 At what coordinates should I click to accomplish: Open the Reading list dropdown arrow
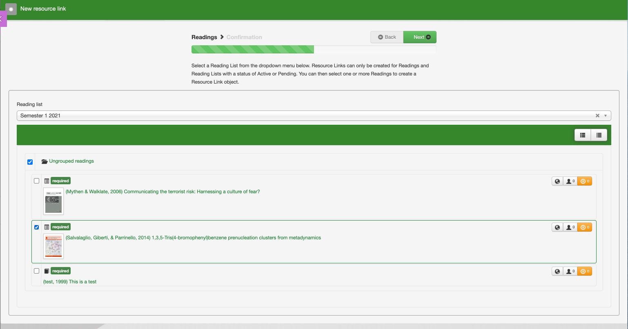point(606,116)
